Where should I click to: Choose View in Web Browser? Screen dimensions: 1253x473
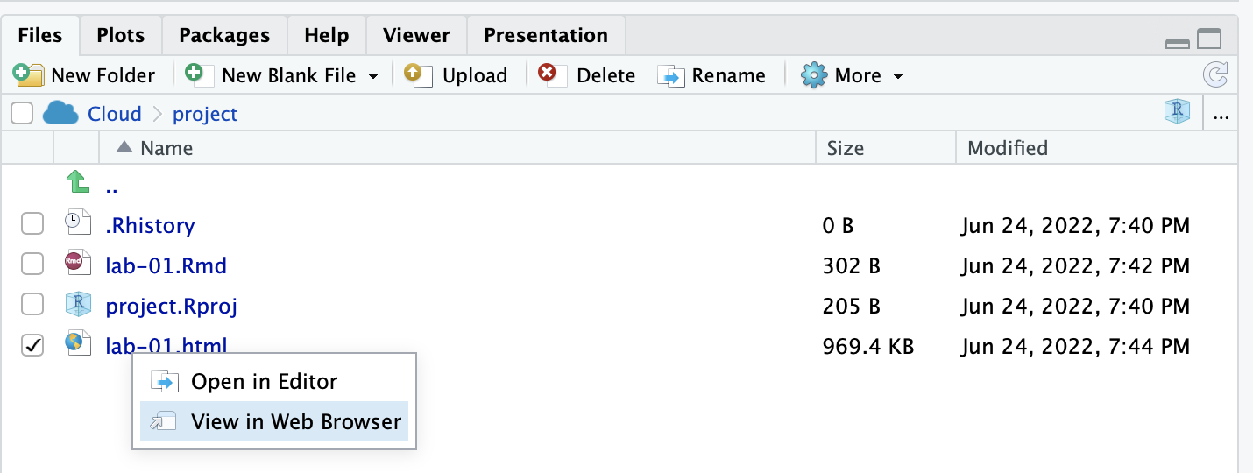coord(296,421)
